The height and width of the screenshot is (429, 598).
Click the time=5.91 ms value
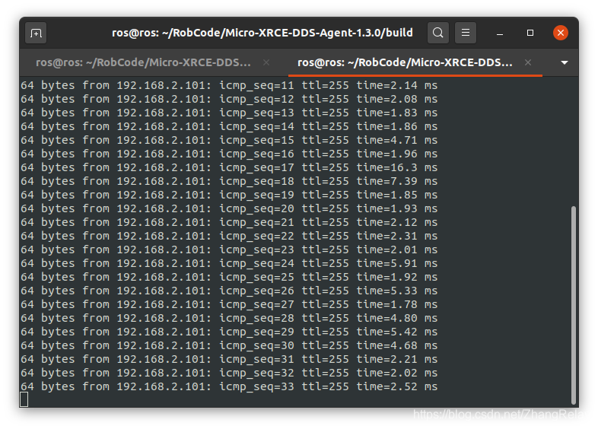coord(397,263)
